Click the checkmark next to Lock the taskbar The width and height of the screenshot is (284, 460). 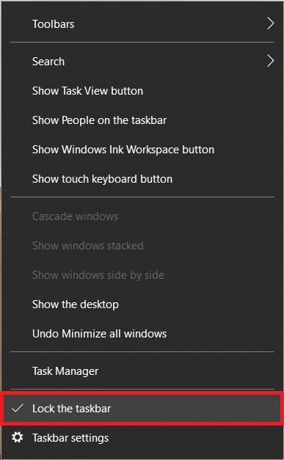tap(18, 408)
